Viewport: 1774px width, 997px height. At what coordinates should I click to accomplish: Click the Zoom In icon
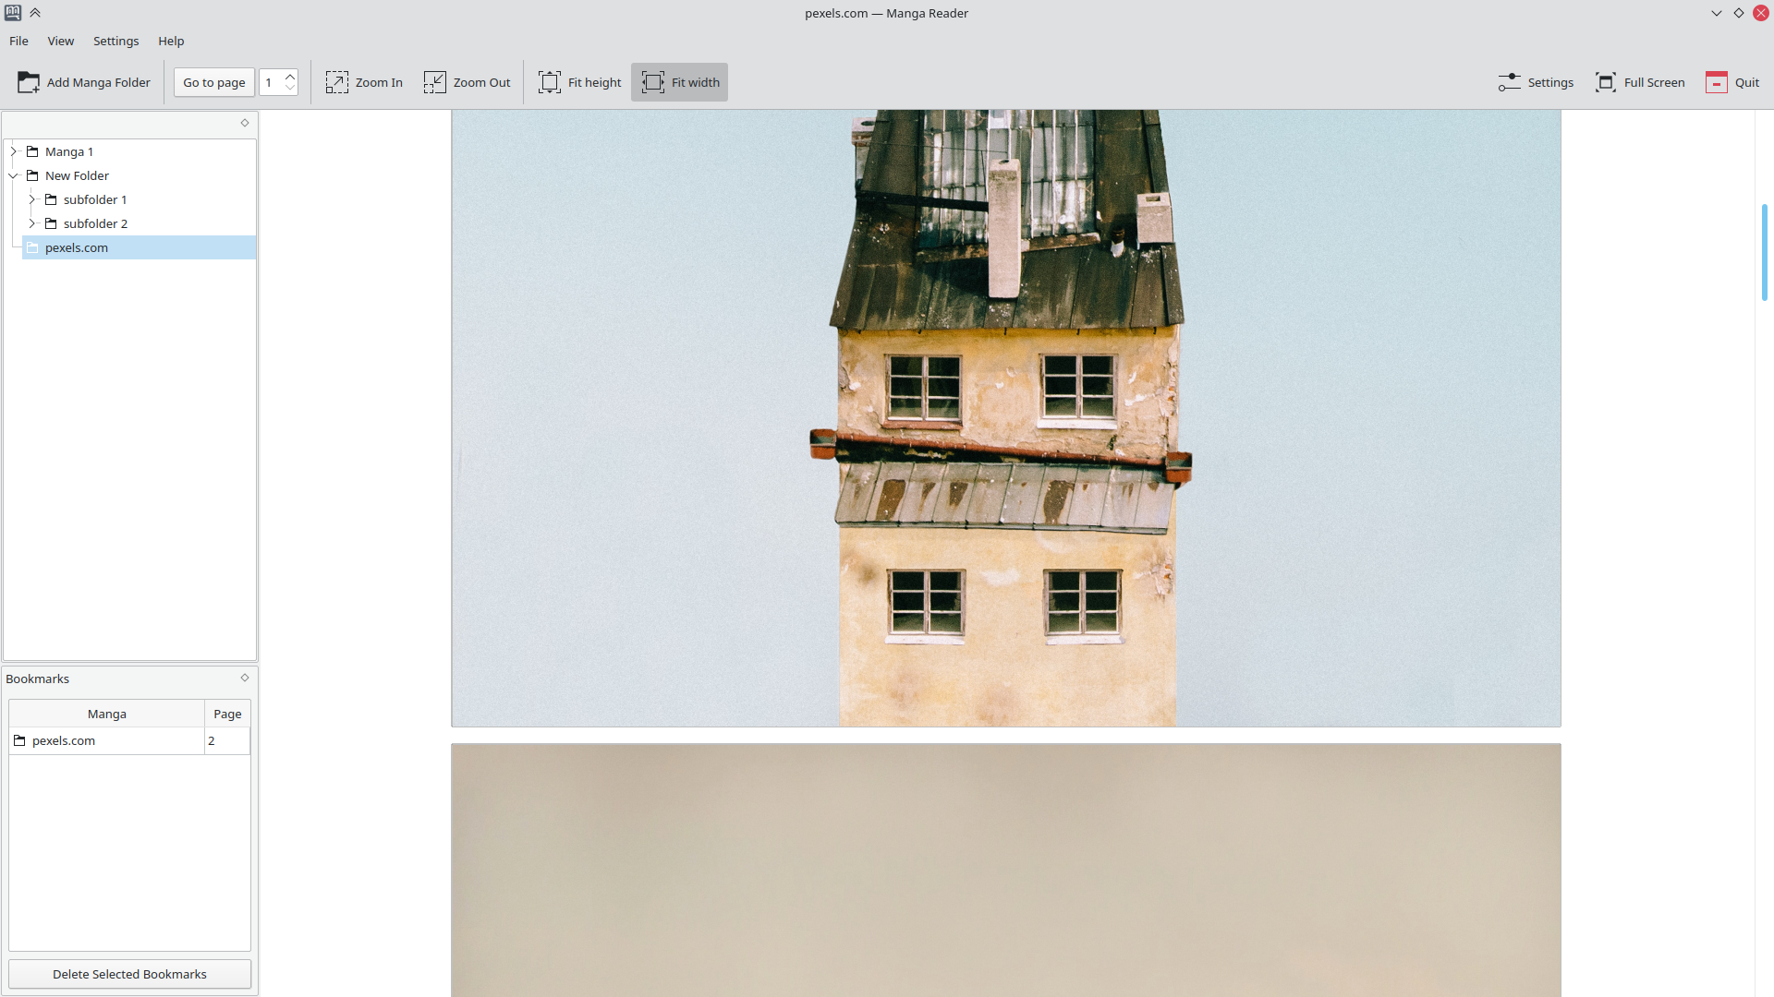click(x=337, y=82)
